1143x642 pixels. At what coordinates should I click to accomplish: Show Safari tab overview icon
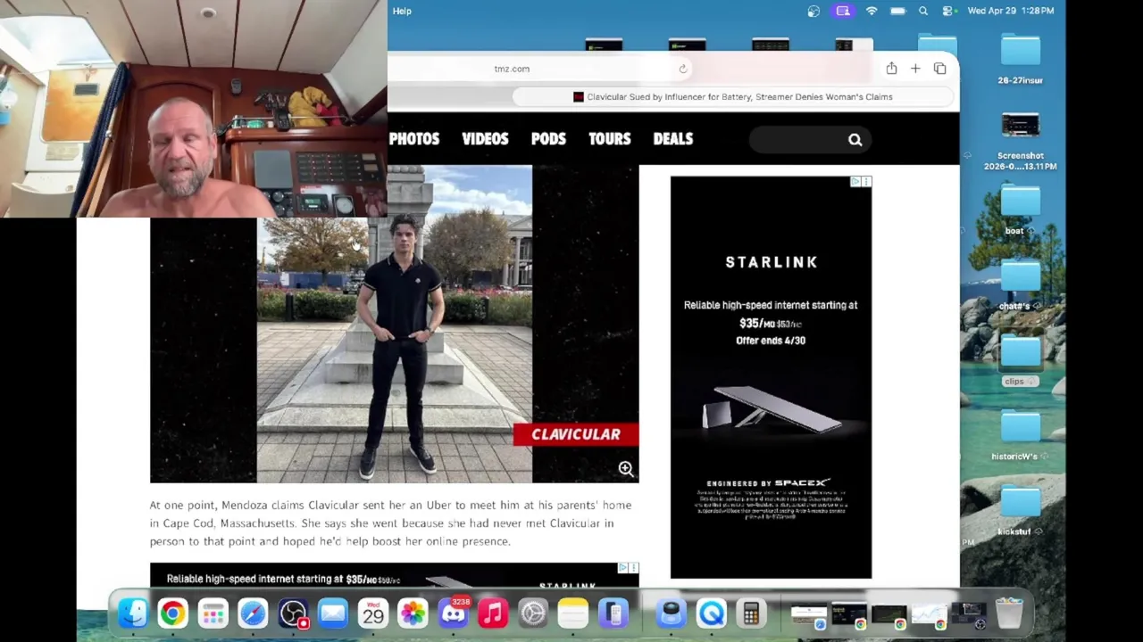[939, 69]
